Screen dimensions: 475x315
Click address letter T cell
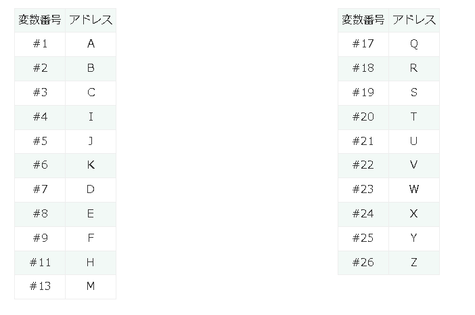tap(414, 117)
